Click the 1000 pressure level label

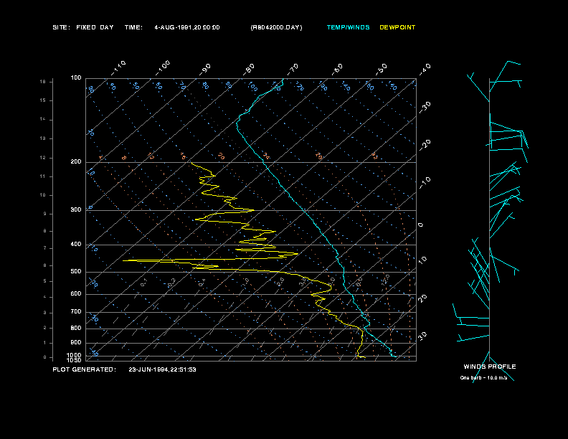pyautogui.click(x=75, y=355)
